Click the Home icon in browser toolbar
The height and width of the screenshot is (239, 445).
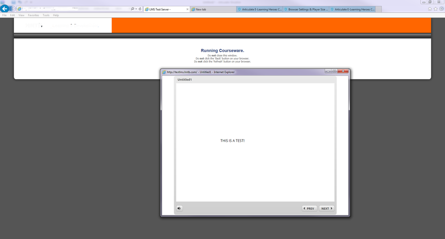(430, 9)
